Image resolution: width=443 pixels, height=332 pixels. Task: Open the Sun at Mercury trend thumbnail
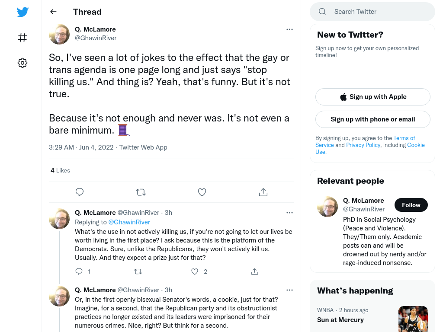[413, 319]
